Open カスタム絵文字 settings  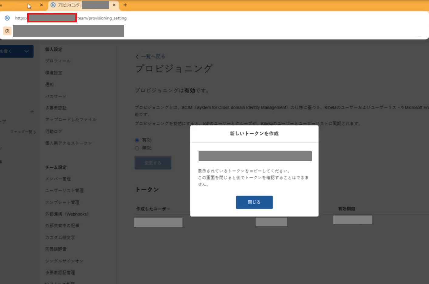[60, 237]
